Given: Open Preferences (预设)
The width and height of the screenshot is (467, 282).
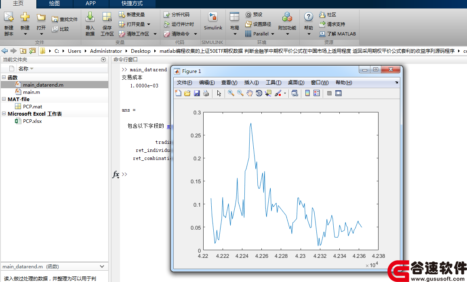Looking at the screenshot, I should (x=254, y=14).
